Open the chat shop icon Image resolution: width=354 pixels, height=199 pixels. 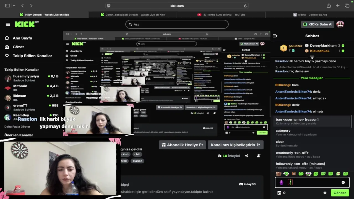(279, 193)
